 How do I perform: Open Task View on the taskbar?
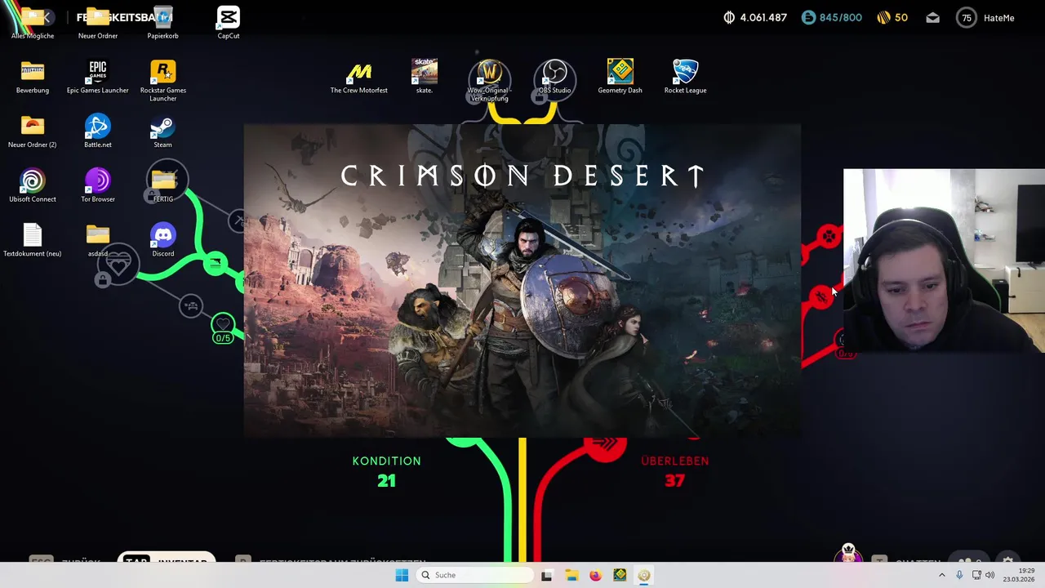[x=547, y=575]
